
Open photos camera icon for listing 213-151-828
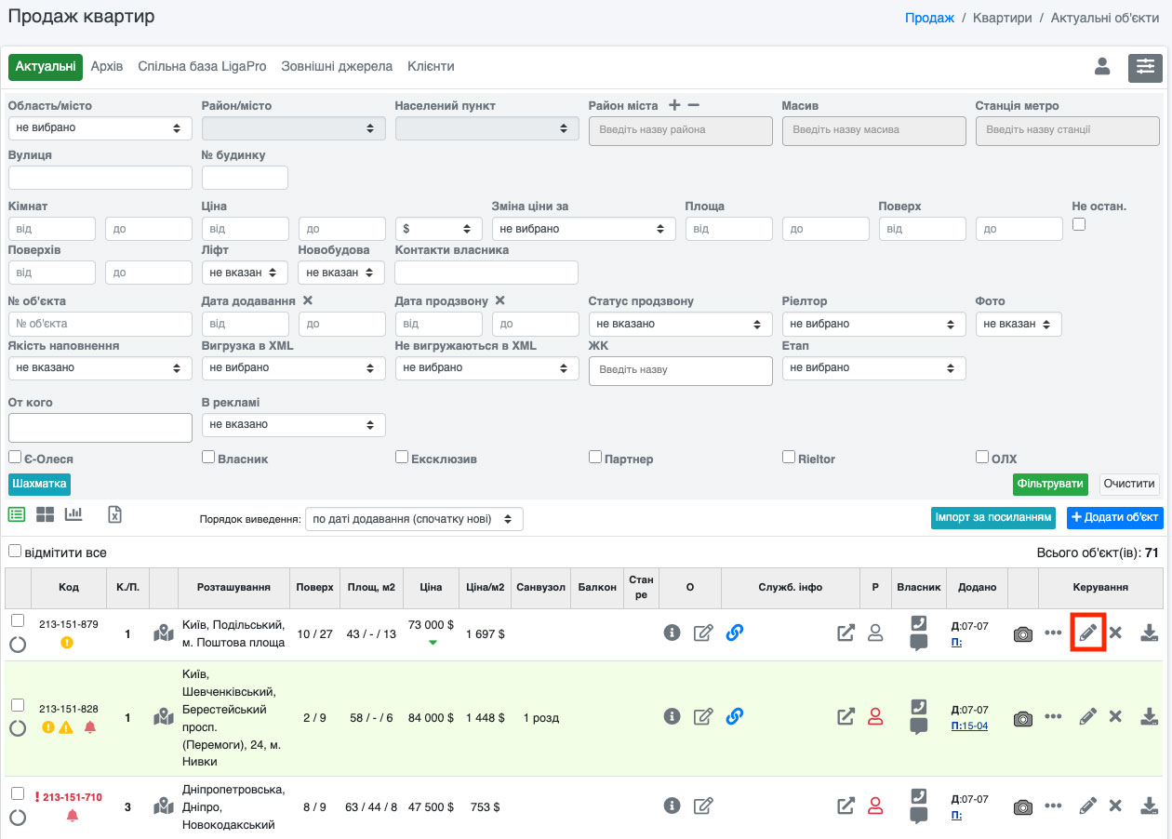click(1023, 717)
